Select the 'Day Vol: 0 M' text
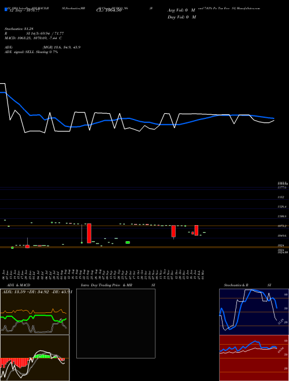 pyautogui.click(x=181, y=17)
